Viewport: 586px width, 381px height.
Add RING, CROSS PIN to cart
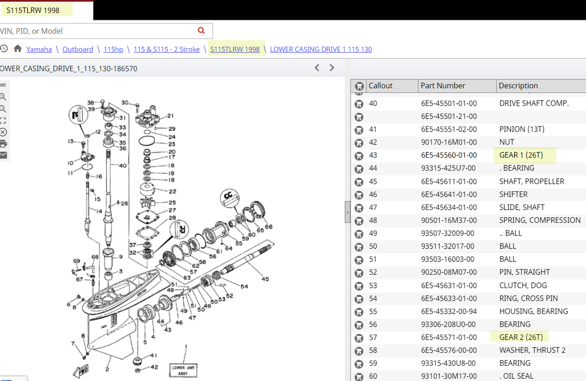tap(359, 298)
